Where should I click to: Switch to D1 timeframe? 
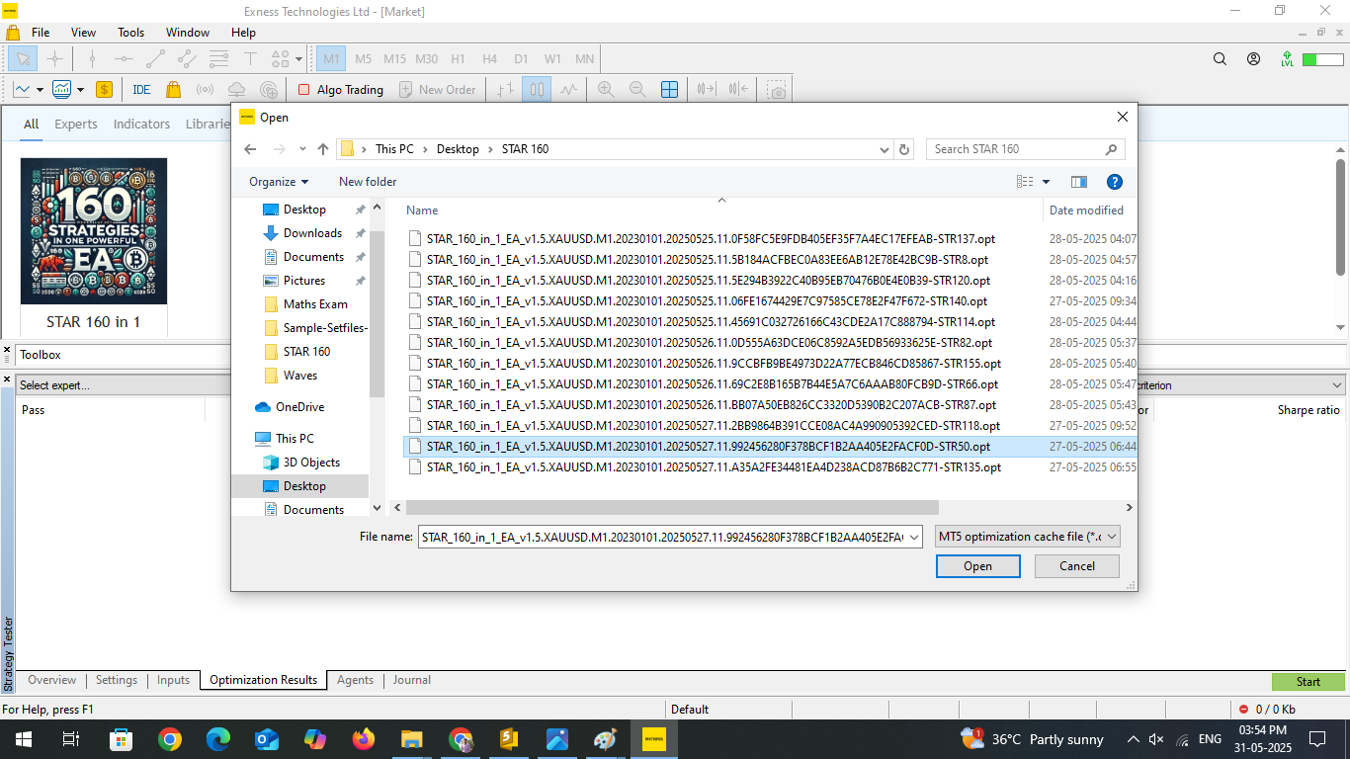pyautogui.click(x=521, y=58)
